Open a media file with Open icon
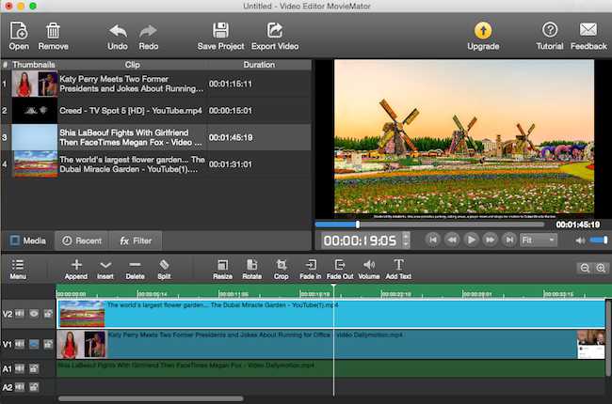 19,36
